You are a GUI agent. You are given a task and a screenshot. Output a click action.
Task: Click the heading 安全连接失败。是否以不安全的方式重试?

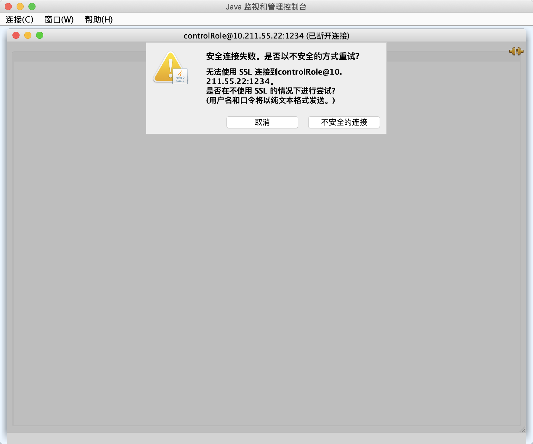click(283, 56)
